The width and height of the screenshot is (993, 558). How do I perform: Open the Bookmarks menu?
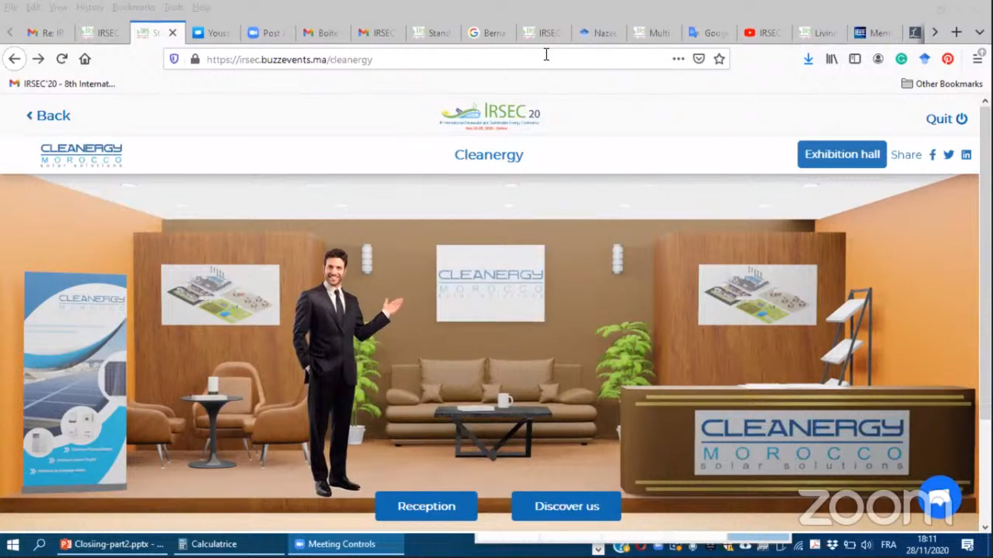(133, 7)
